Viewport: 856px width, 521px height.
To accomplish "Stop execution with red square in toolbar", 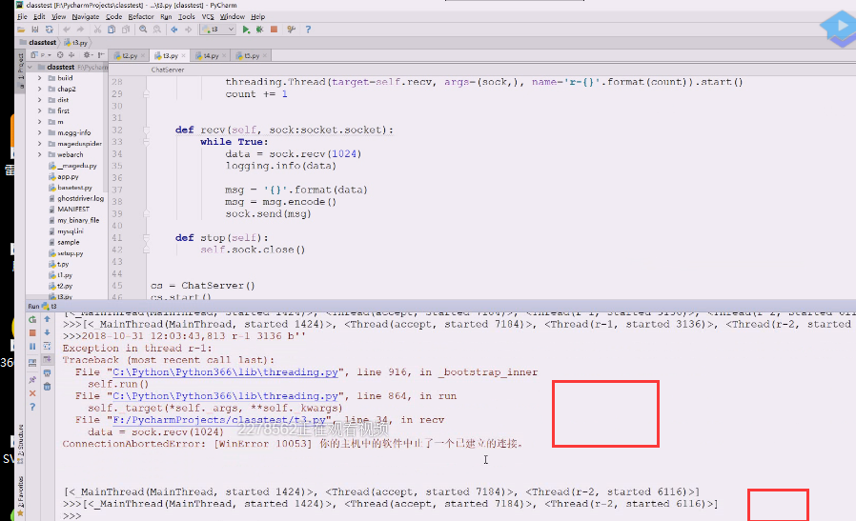I will tap(274, 30).
